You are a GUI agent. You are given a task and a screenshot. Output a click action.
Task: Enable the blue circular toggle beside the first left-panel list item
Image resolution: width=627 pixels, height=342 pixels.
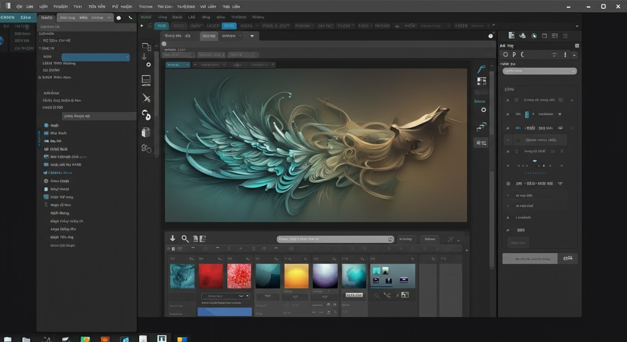(x=46, y=125)
